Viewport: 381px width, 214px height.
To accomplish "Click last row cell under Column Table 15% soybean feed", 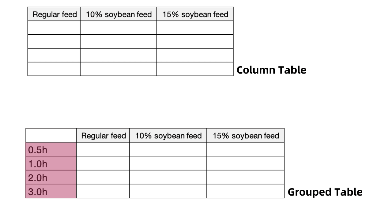I will (x=195, y=69).
